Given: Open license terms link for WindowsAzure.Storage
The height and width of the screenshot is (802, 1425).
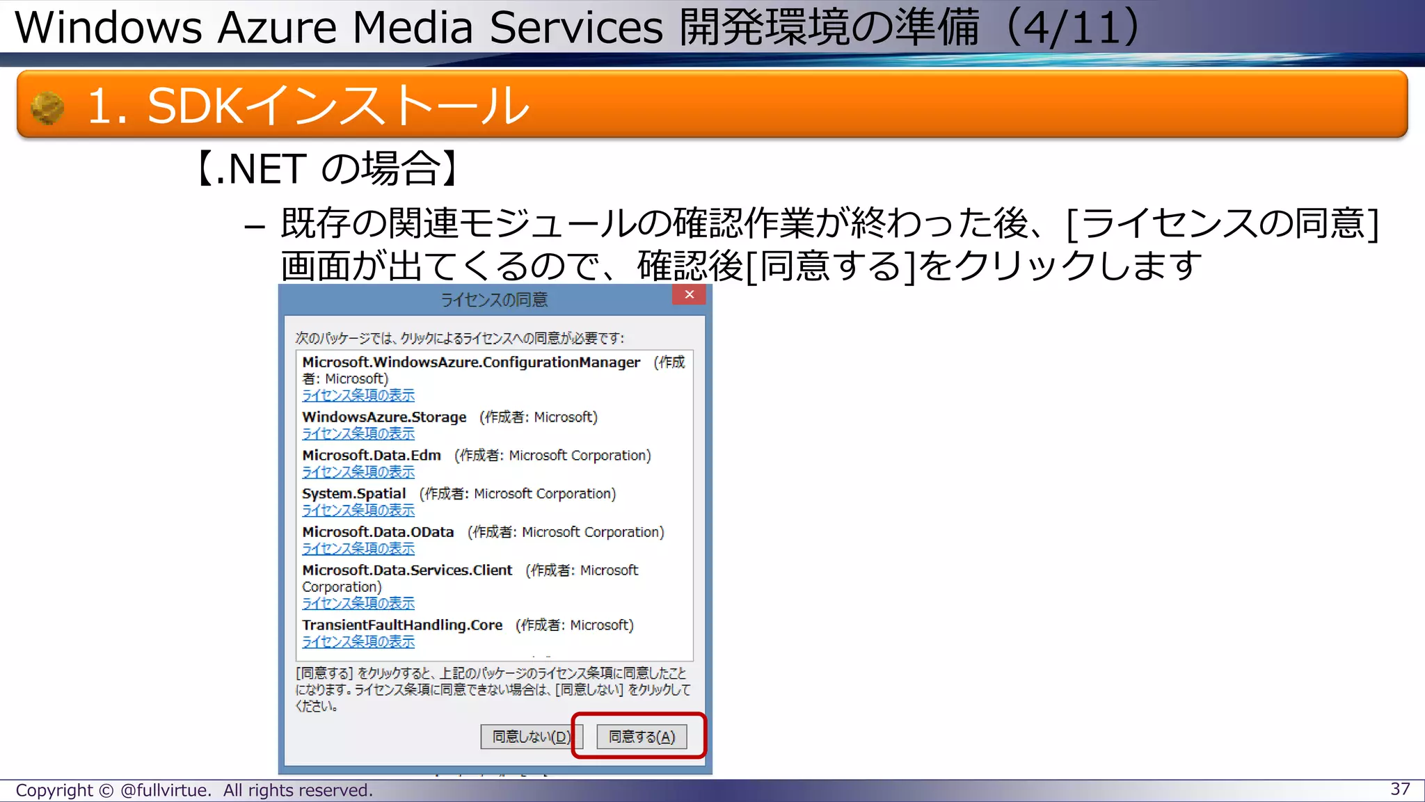Looking at the screenshot, I should coord(358,433).
